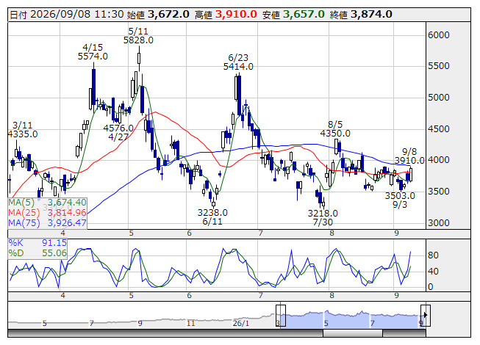Image resolution: width=480 pixels, height=345 pixels.
Task: Click the 3000 price axis label
Action: pos(439,222)
